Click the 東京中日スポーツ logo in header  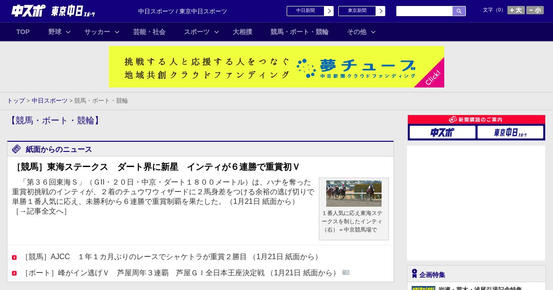(73, 12)
